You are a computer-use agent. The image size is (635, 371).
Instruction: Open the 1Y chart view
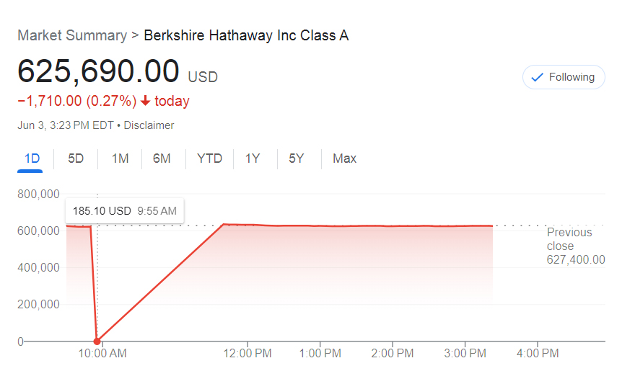[253, 158]
